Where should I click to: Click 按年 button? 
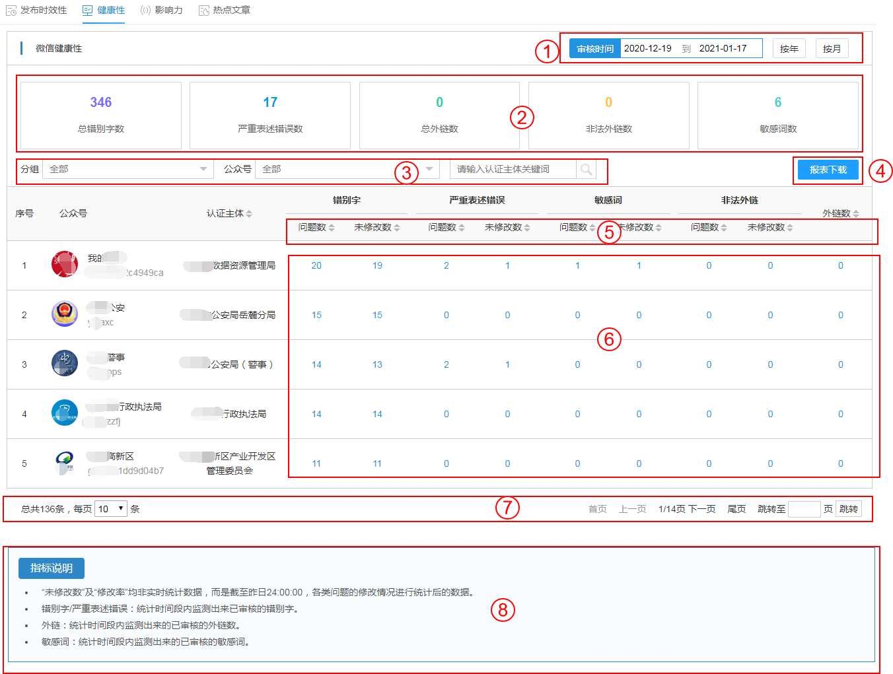(789, 49)
